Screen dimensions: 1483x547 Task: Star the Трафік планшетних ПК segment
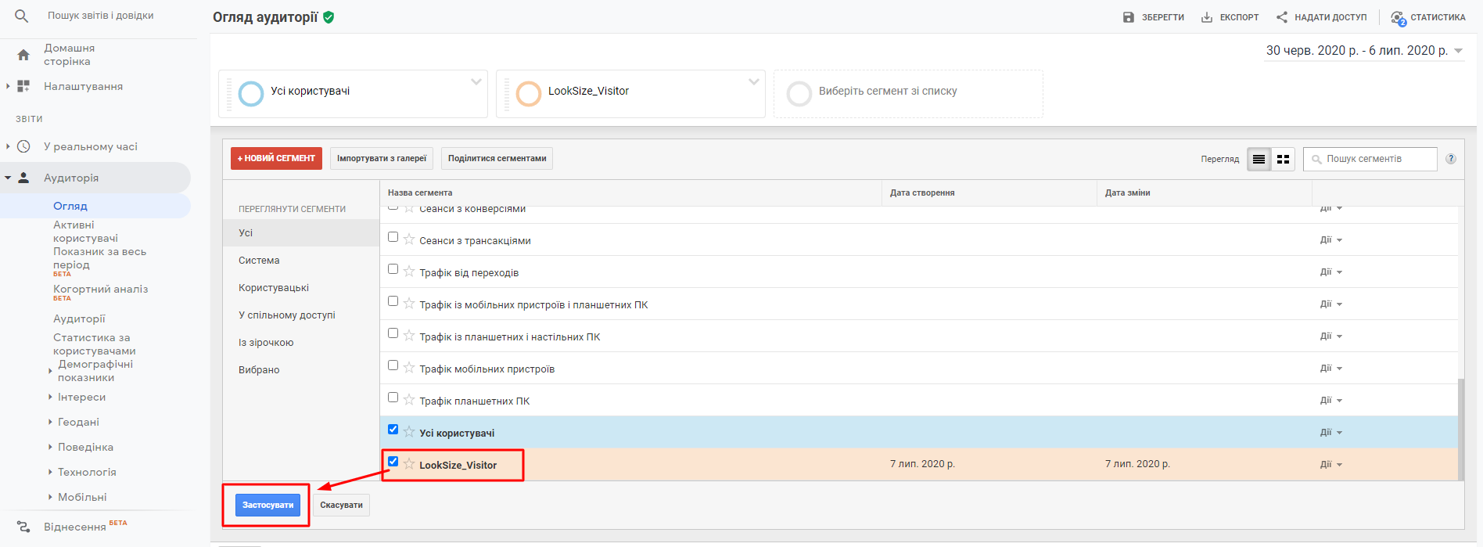pos(409,400)
